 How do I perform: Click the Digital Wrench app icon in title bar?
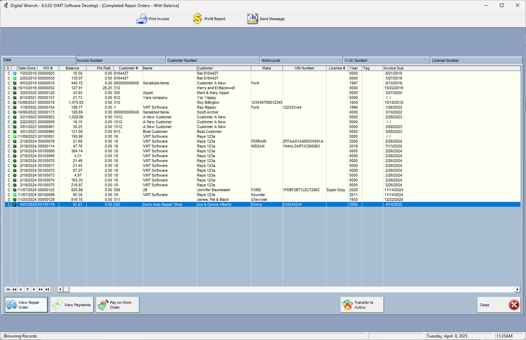pyautogui.click(x=6, y=5)
